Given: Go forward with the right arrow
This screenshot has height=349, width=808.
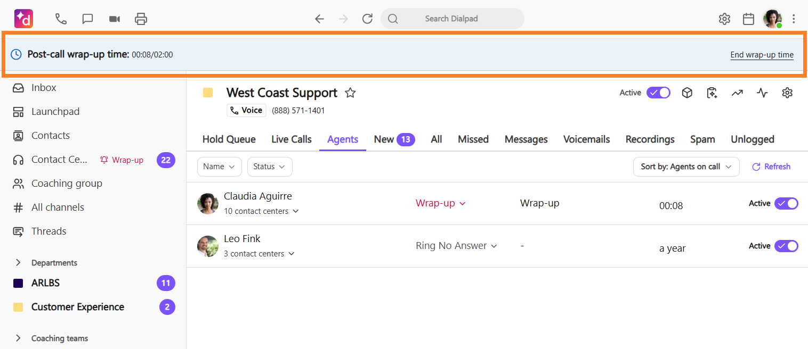Looking at the screenshot, I should [343, 19].
